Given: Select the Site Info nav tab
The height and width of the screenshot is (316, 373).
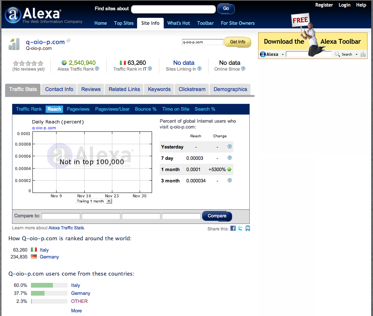Looking at the screenshot, I should [x=150, y=23].
